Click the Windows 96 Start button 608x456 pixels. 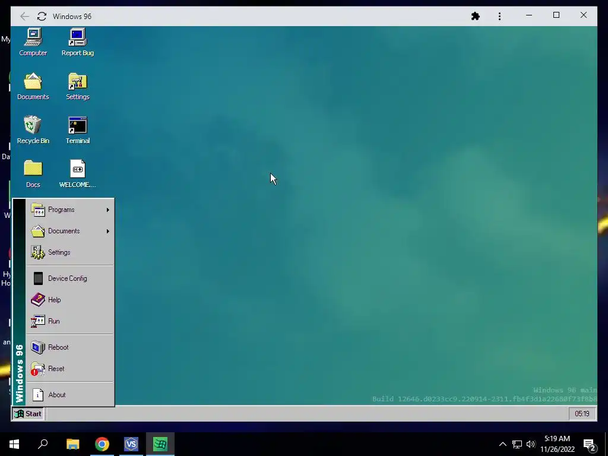click(28, 414)
